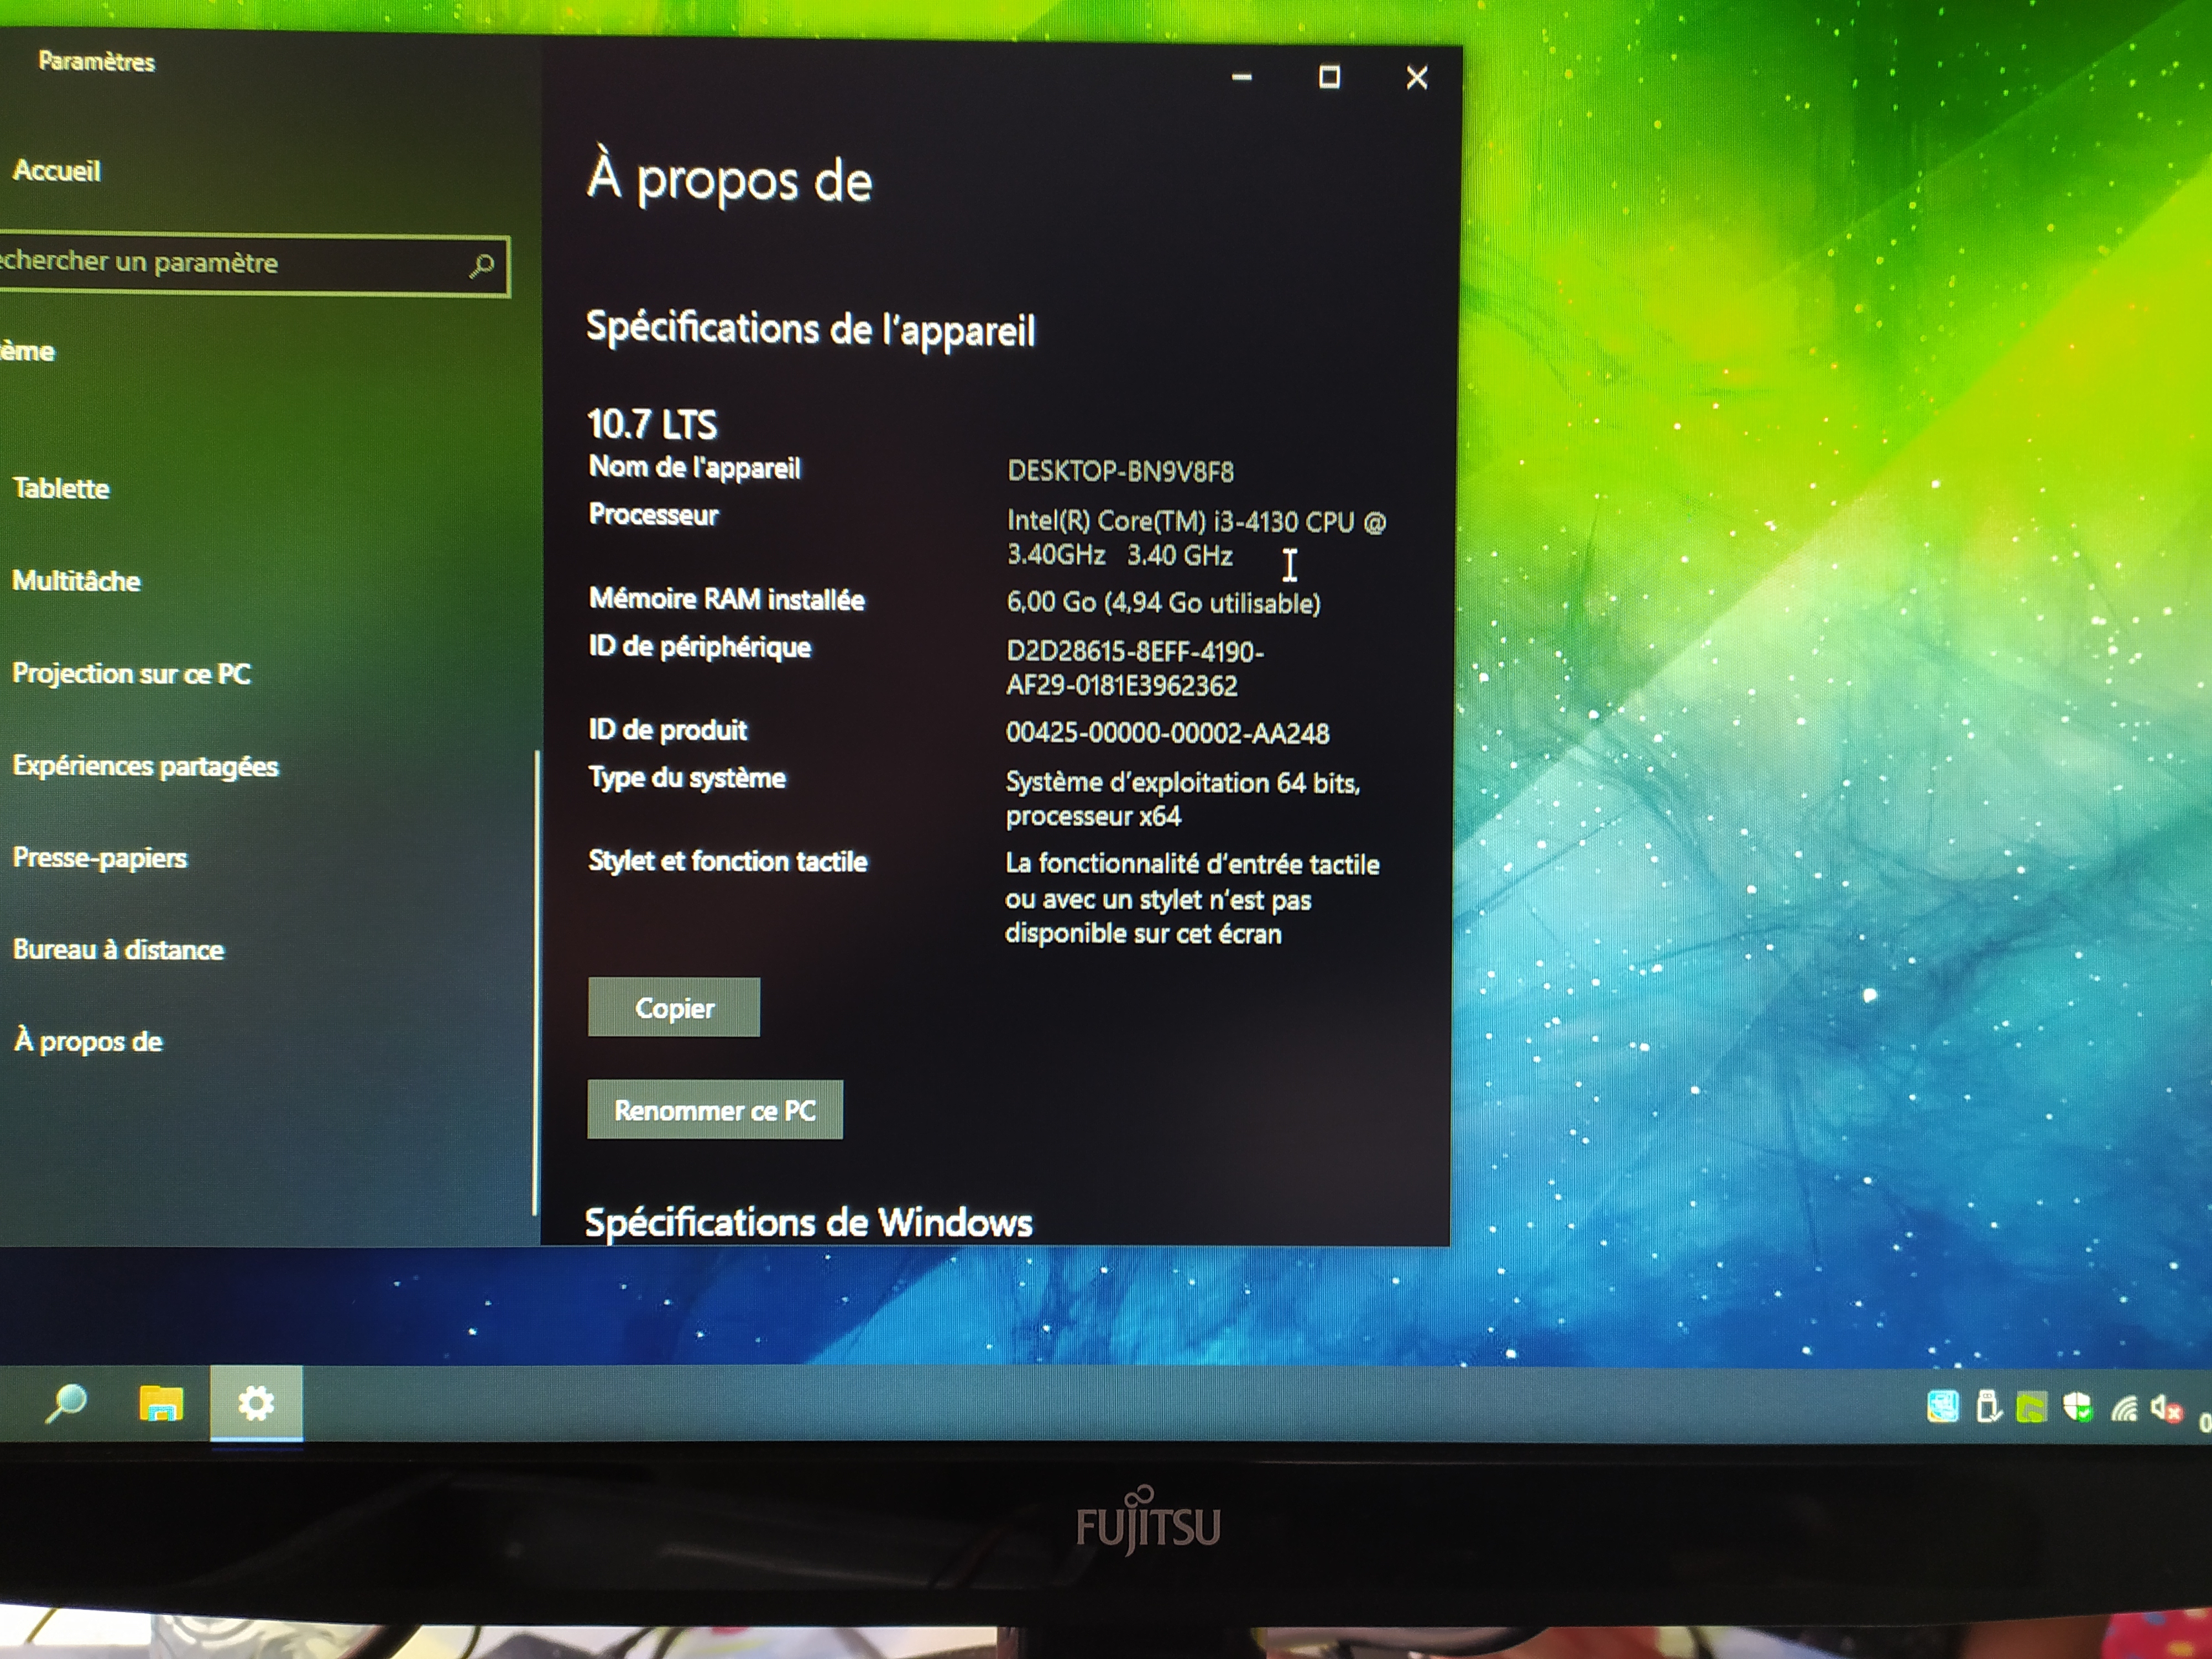Open Presse-papiers settings

point(100,857)
